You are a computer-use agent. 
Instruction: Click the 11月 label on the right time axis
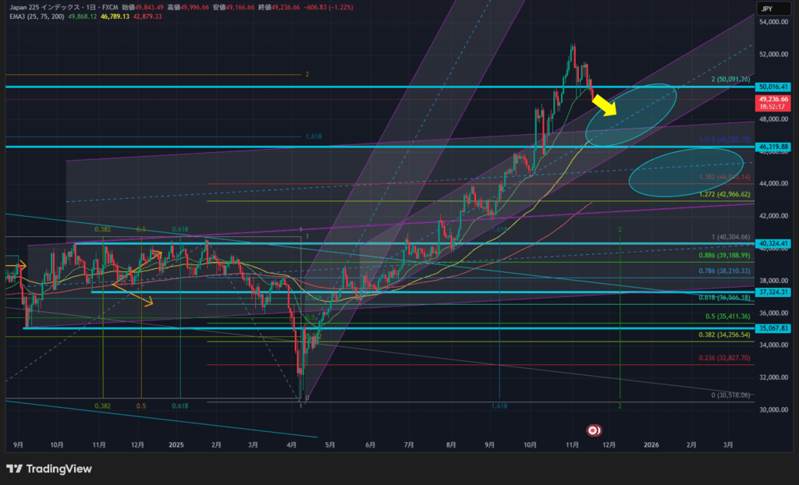(571, 444)
